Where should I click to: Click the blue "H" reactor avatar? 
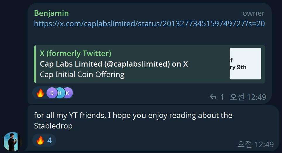(x=60, y=93)
